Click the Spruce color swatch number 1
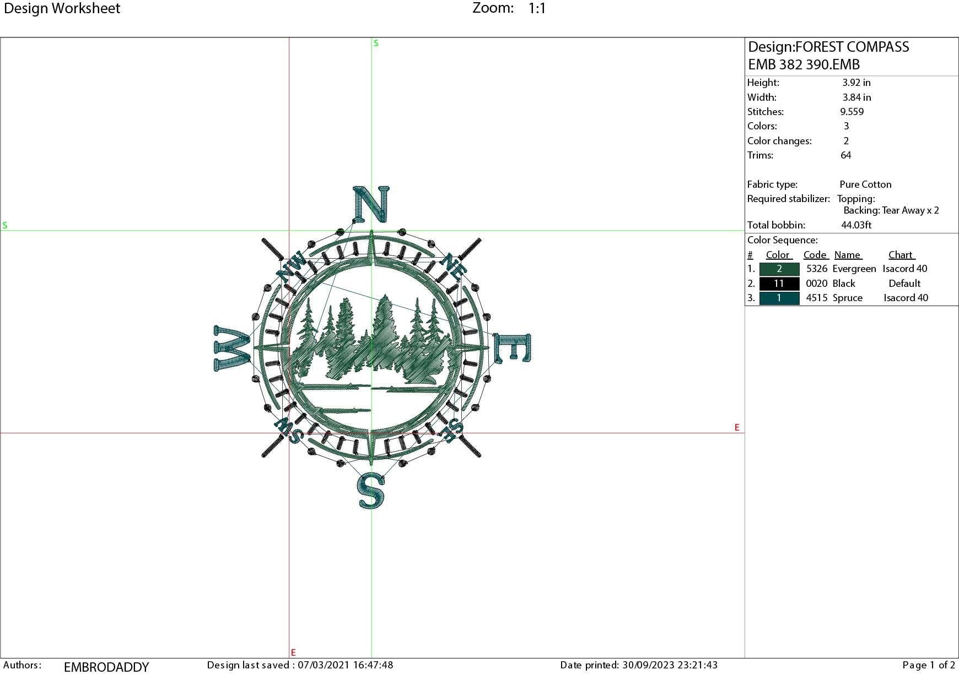This screenshot has height=675, width=959. pos(779,298)
